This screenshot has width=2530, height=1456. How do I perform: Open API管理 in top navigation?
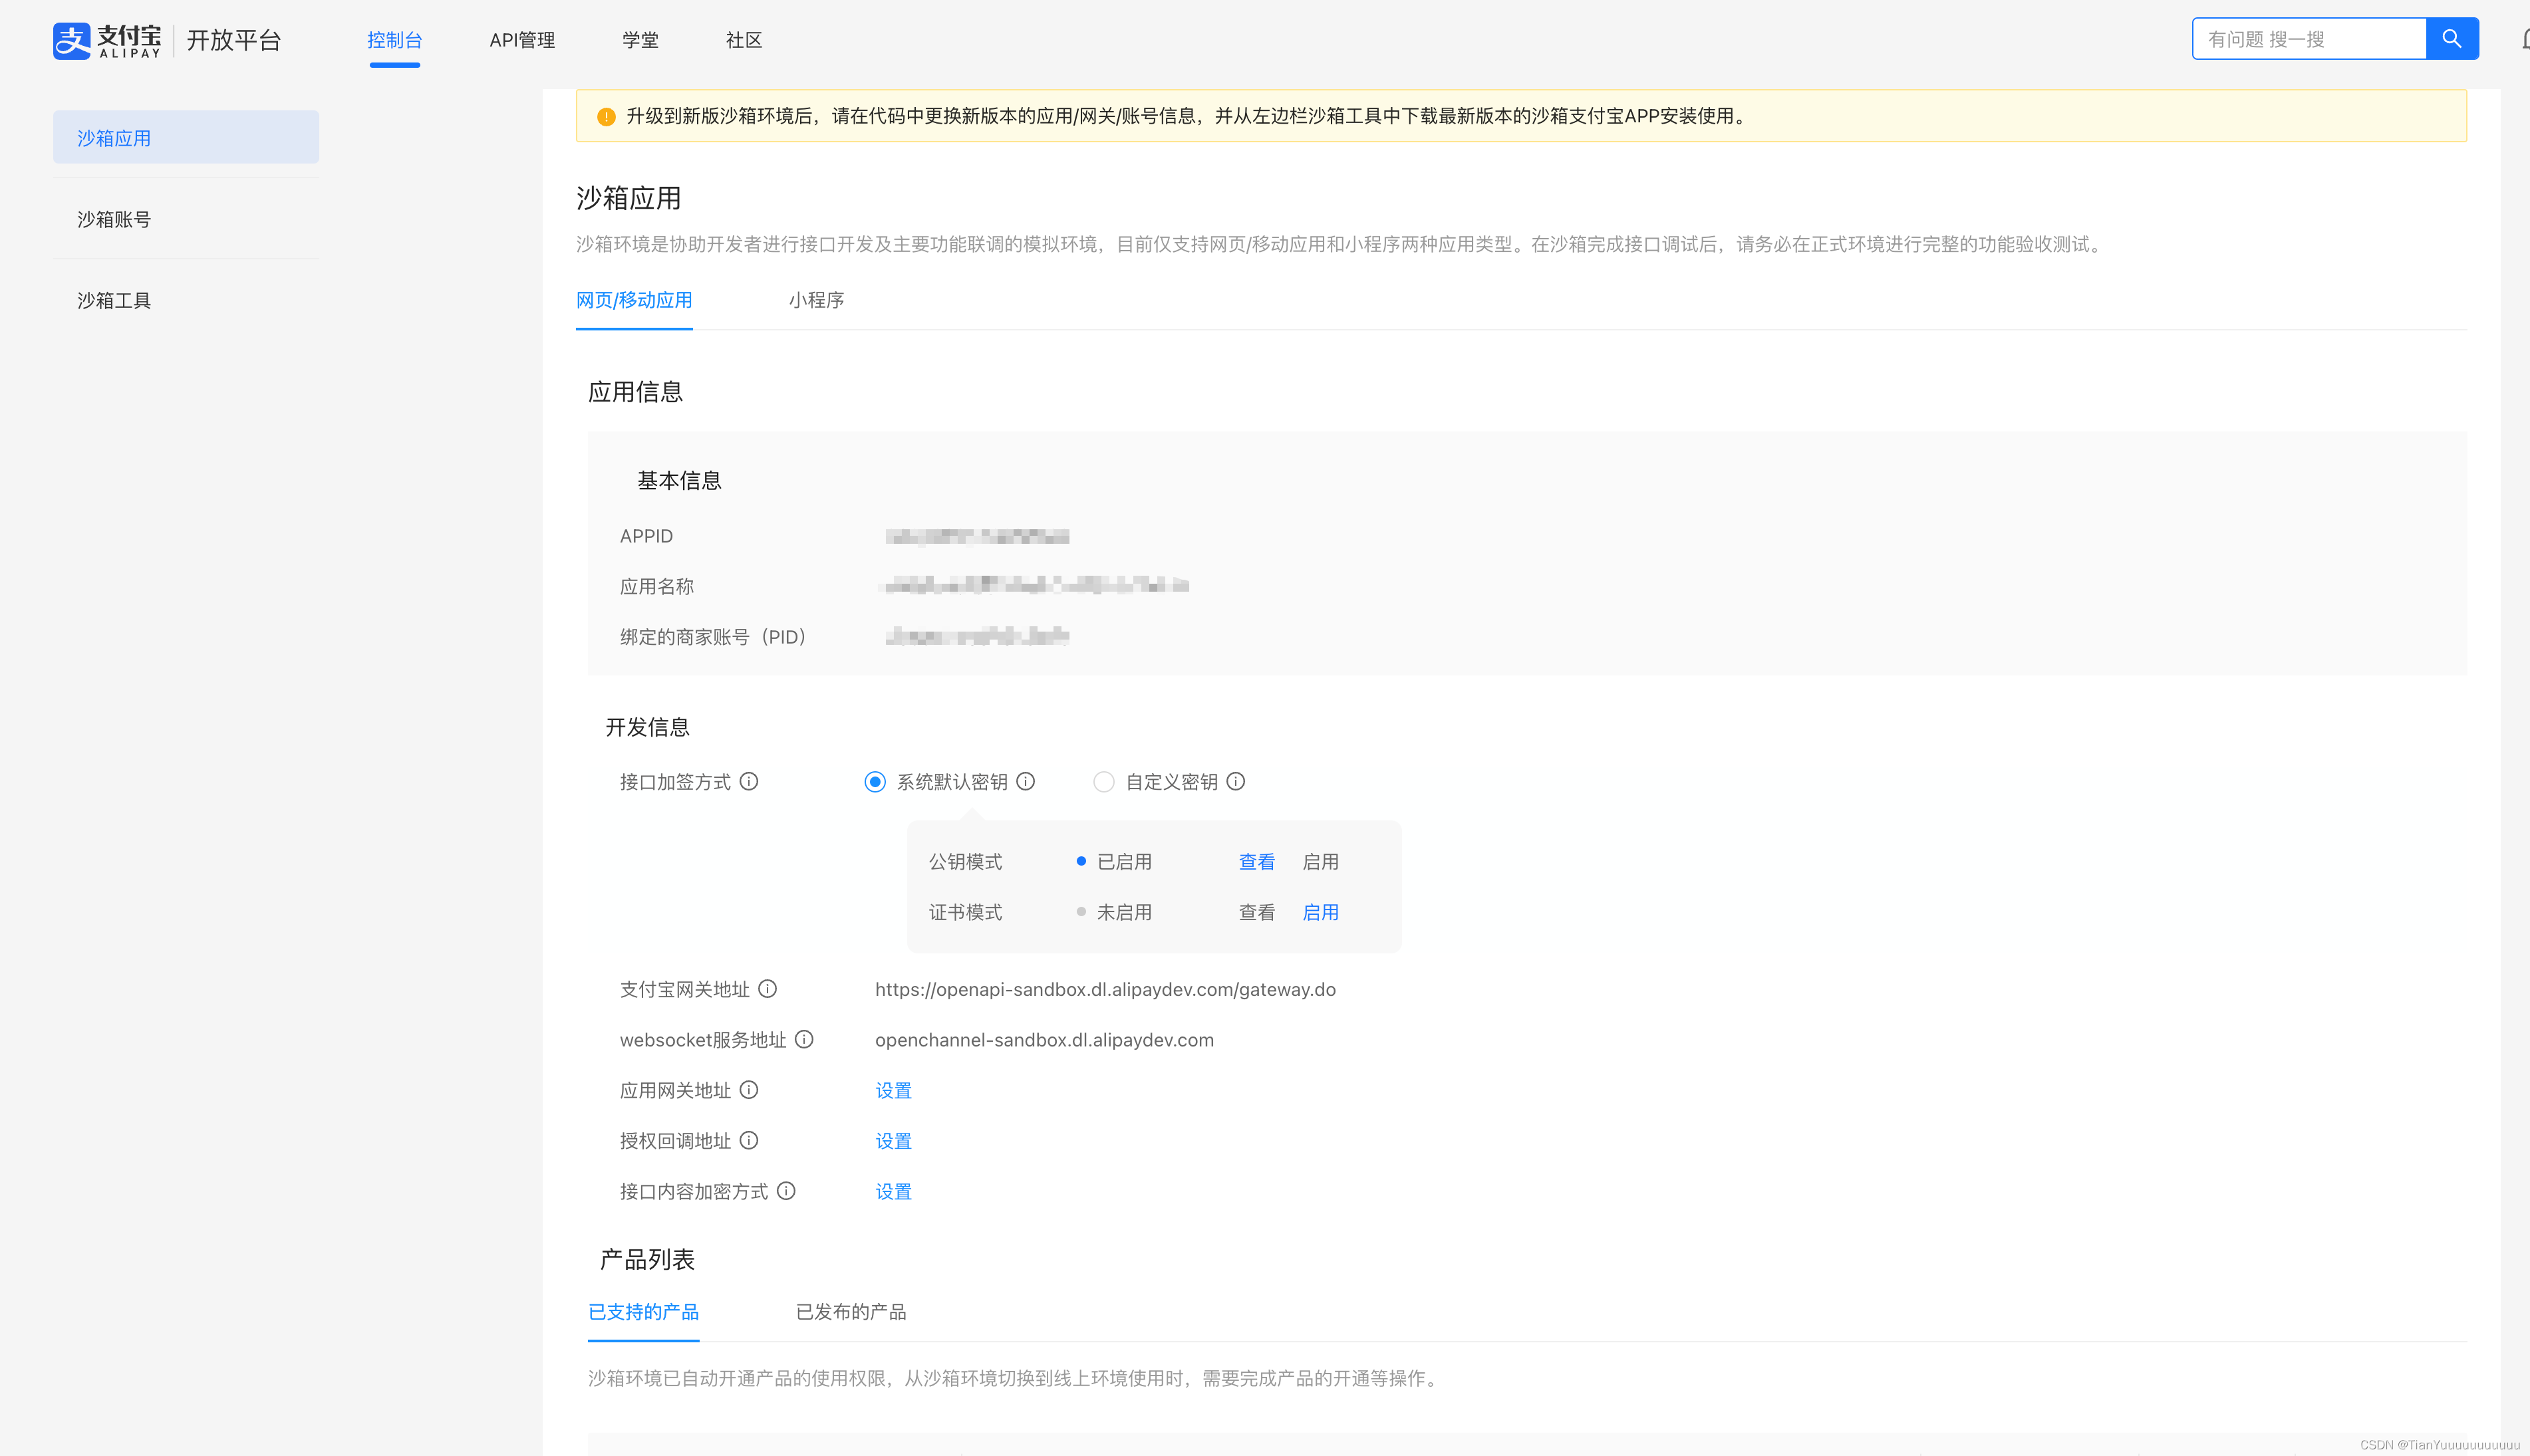click(x=522, y=40)
